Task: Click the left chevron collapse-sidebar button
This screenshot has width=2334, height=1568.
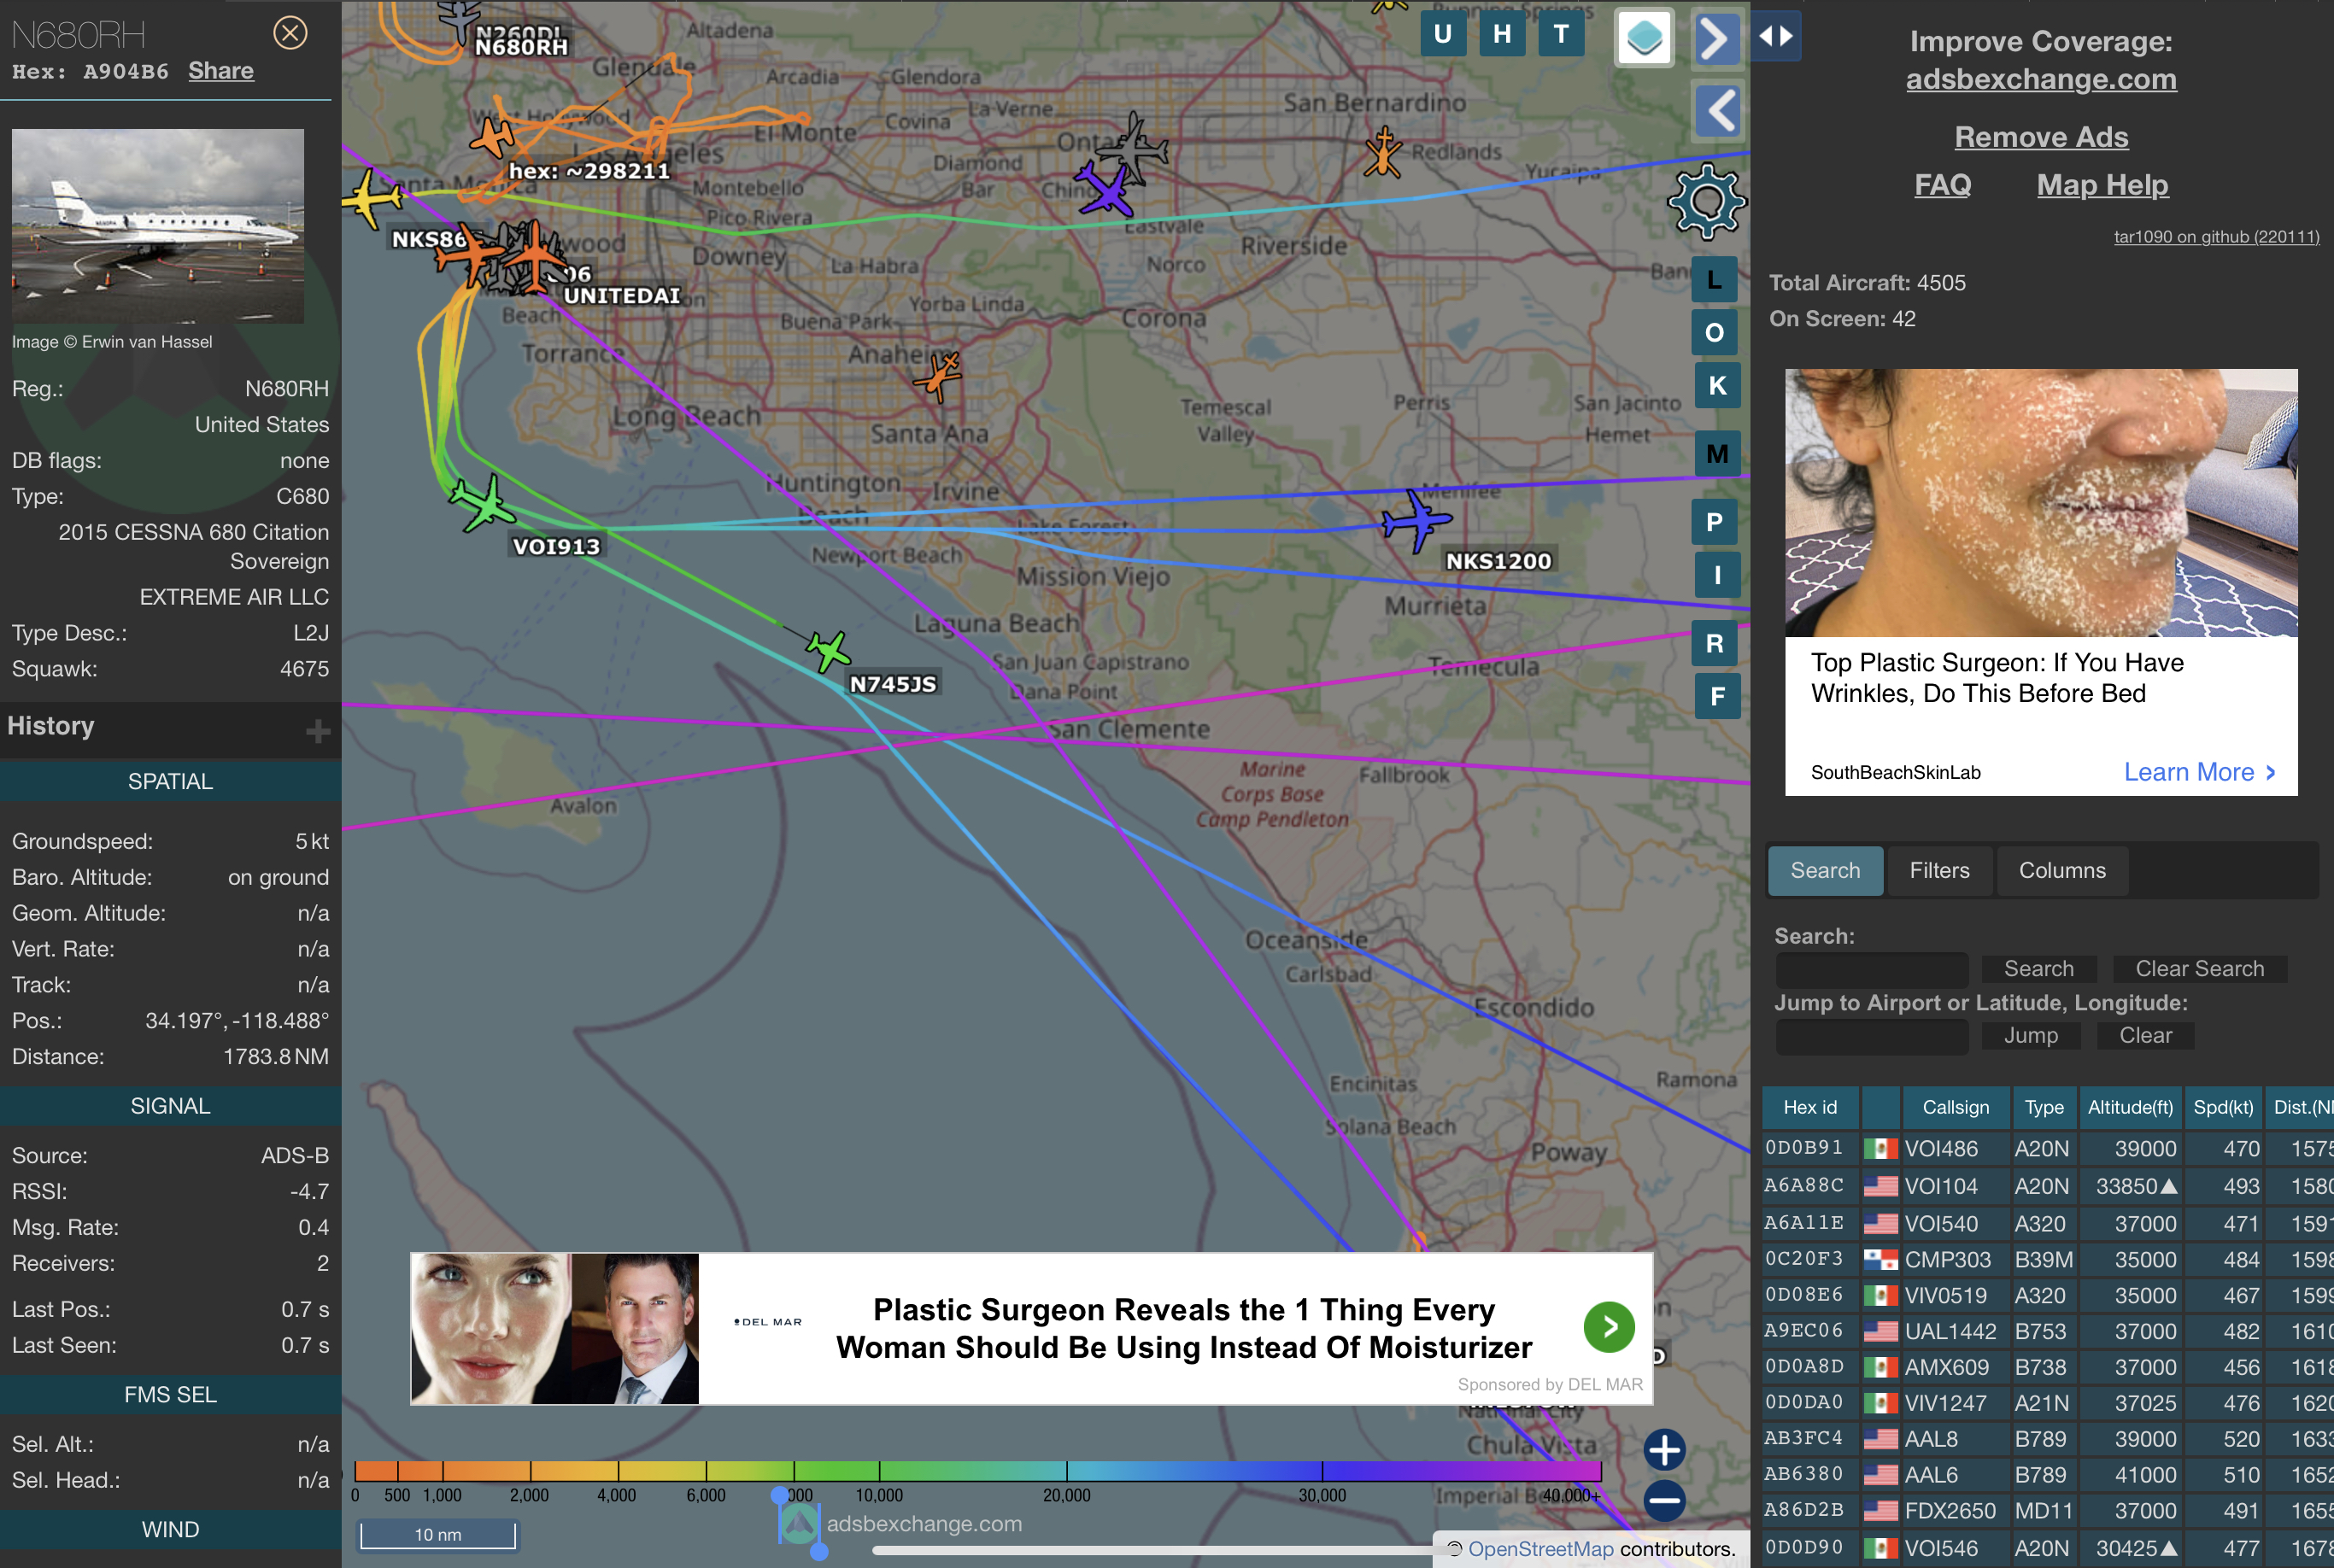Action: (x=1719, y=110)
